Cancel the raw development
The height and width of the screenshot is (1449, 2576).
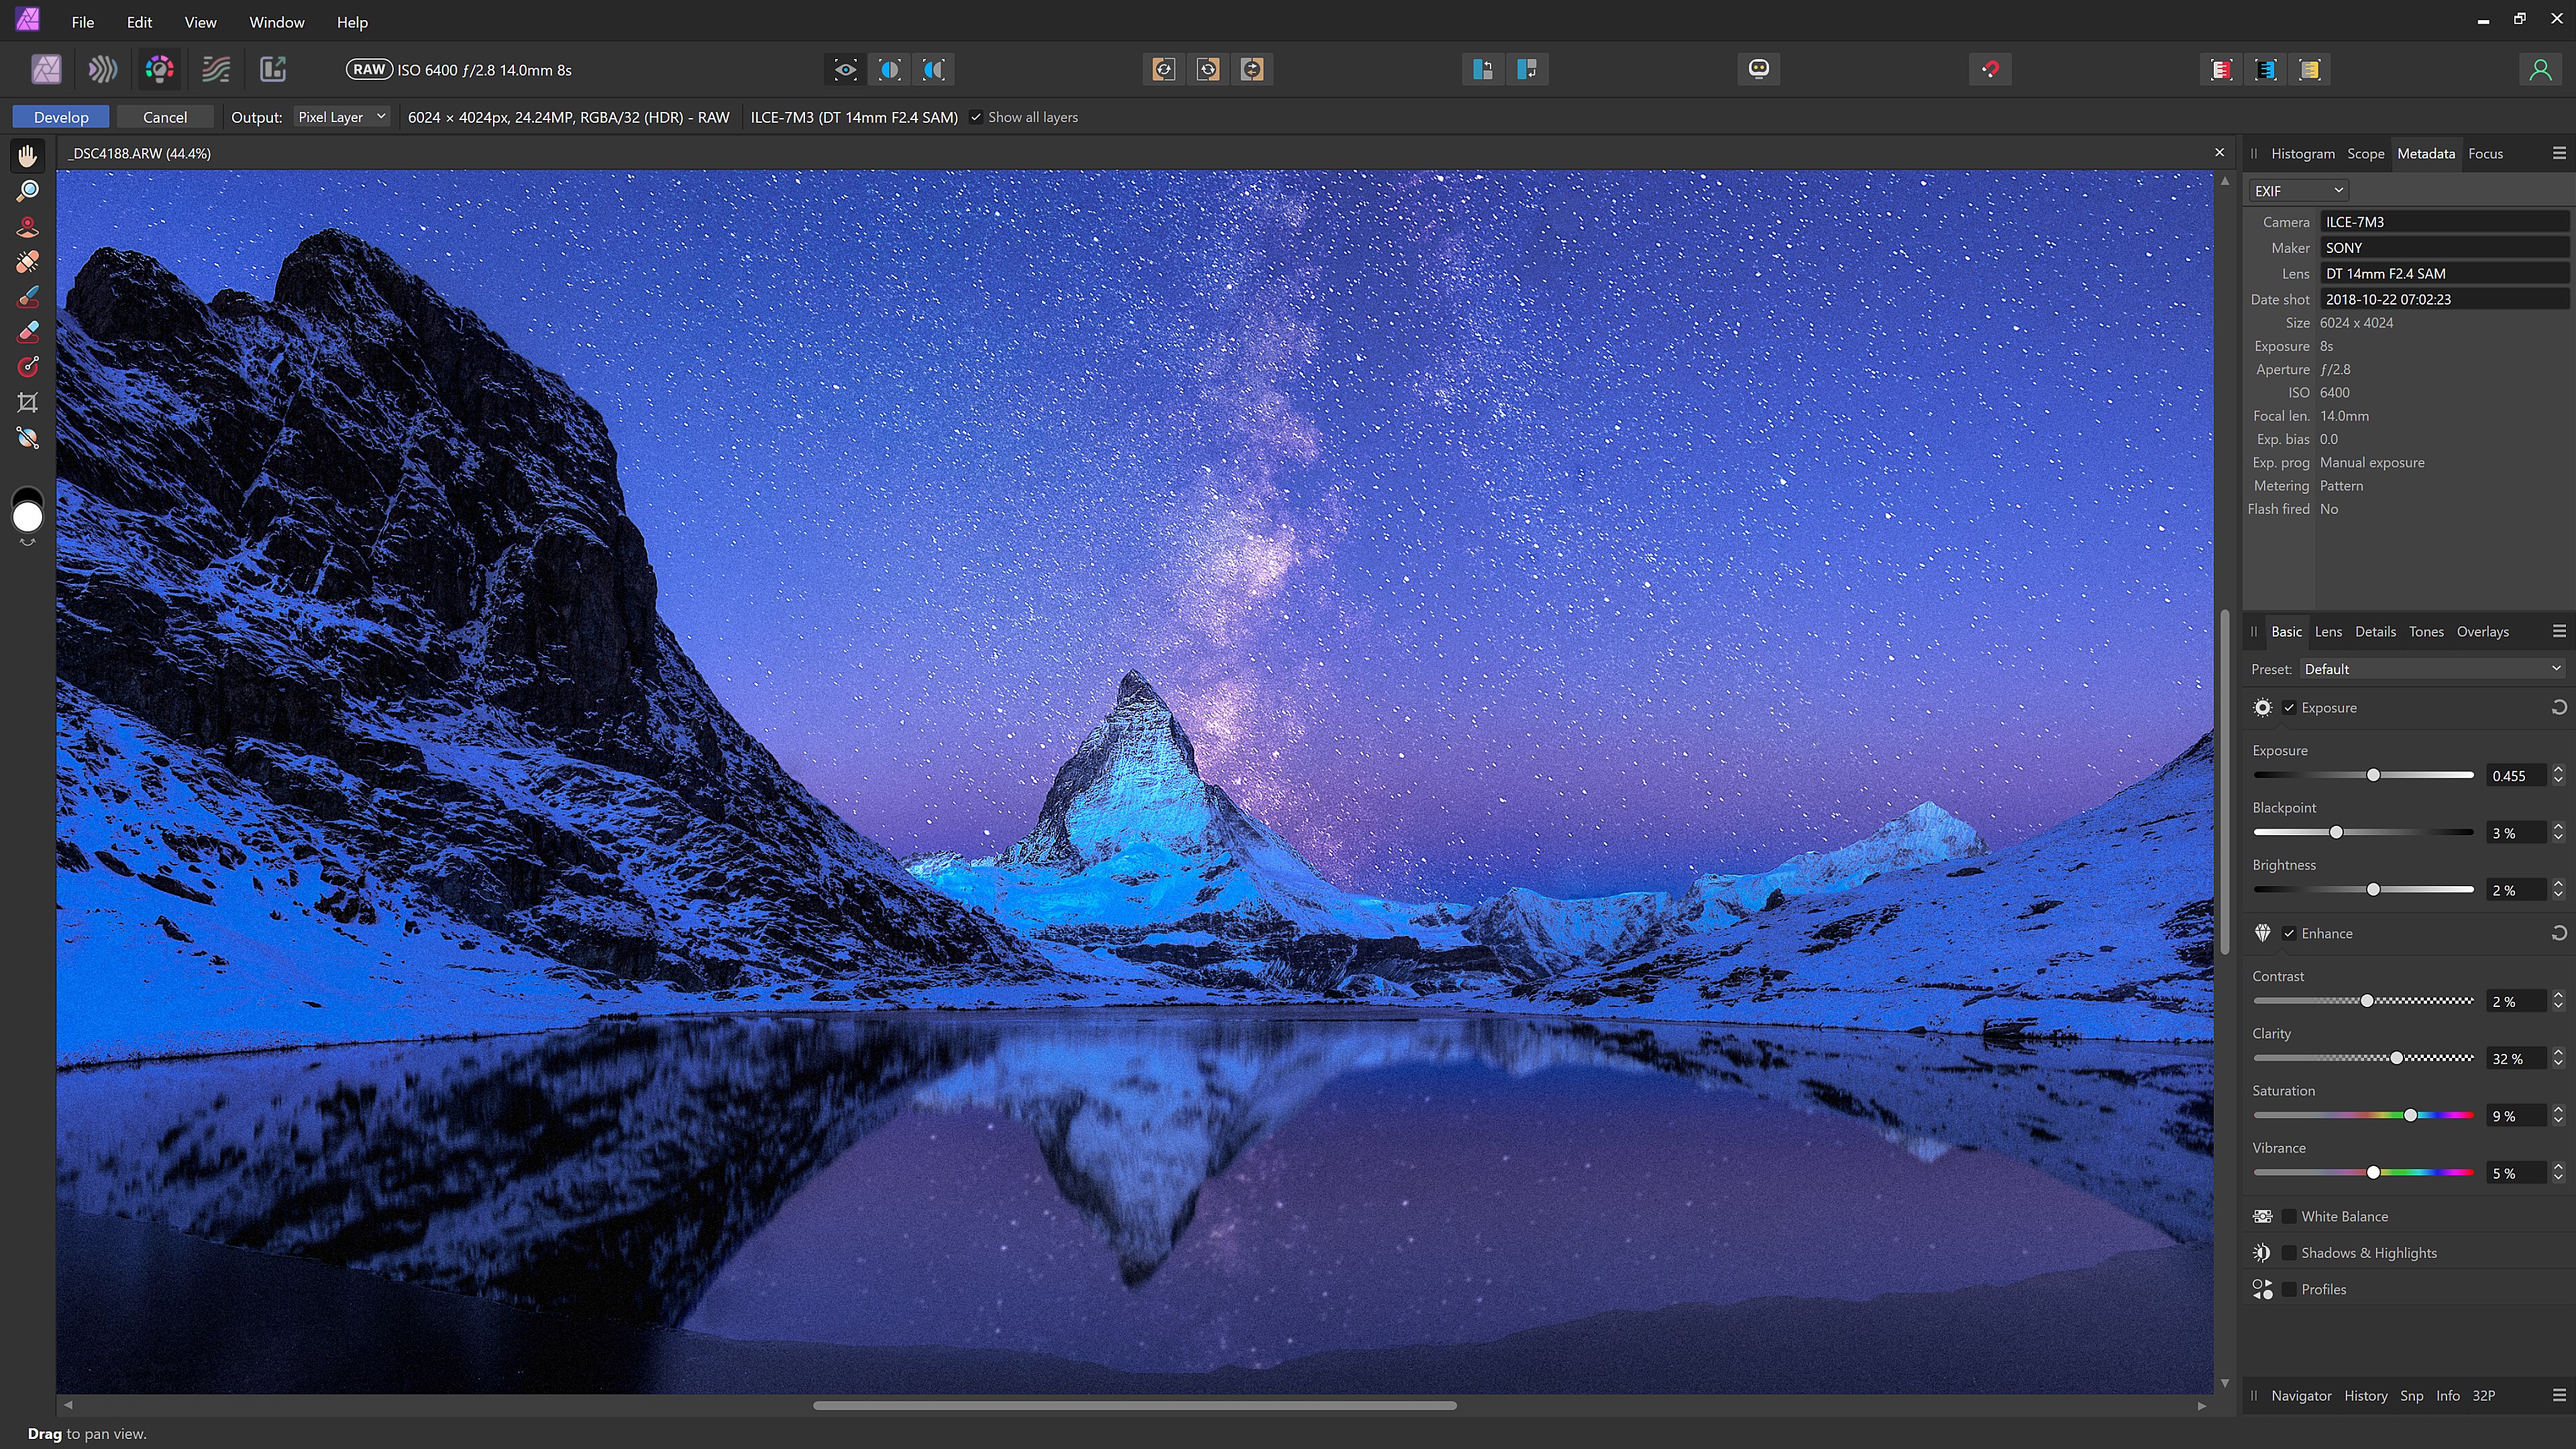pos(165,117)
